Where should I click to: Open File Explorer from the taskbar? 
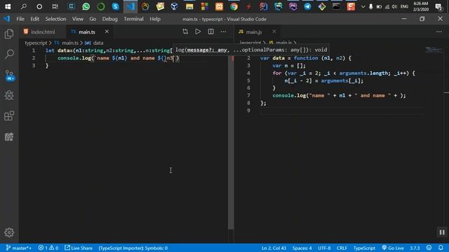[x=189, y=6]
